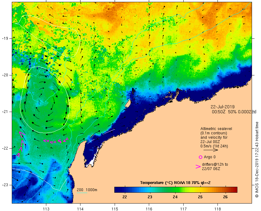Click the longitude axis label 118

(218, 209)
